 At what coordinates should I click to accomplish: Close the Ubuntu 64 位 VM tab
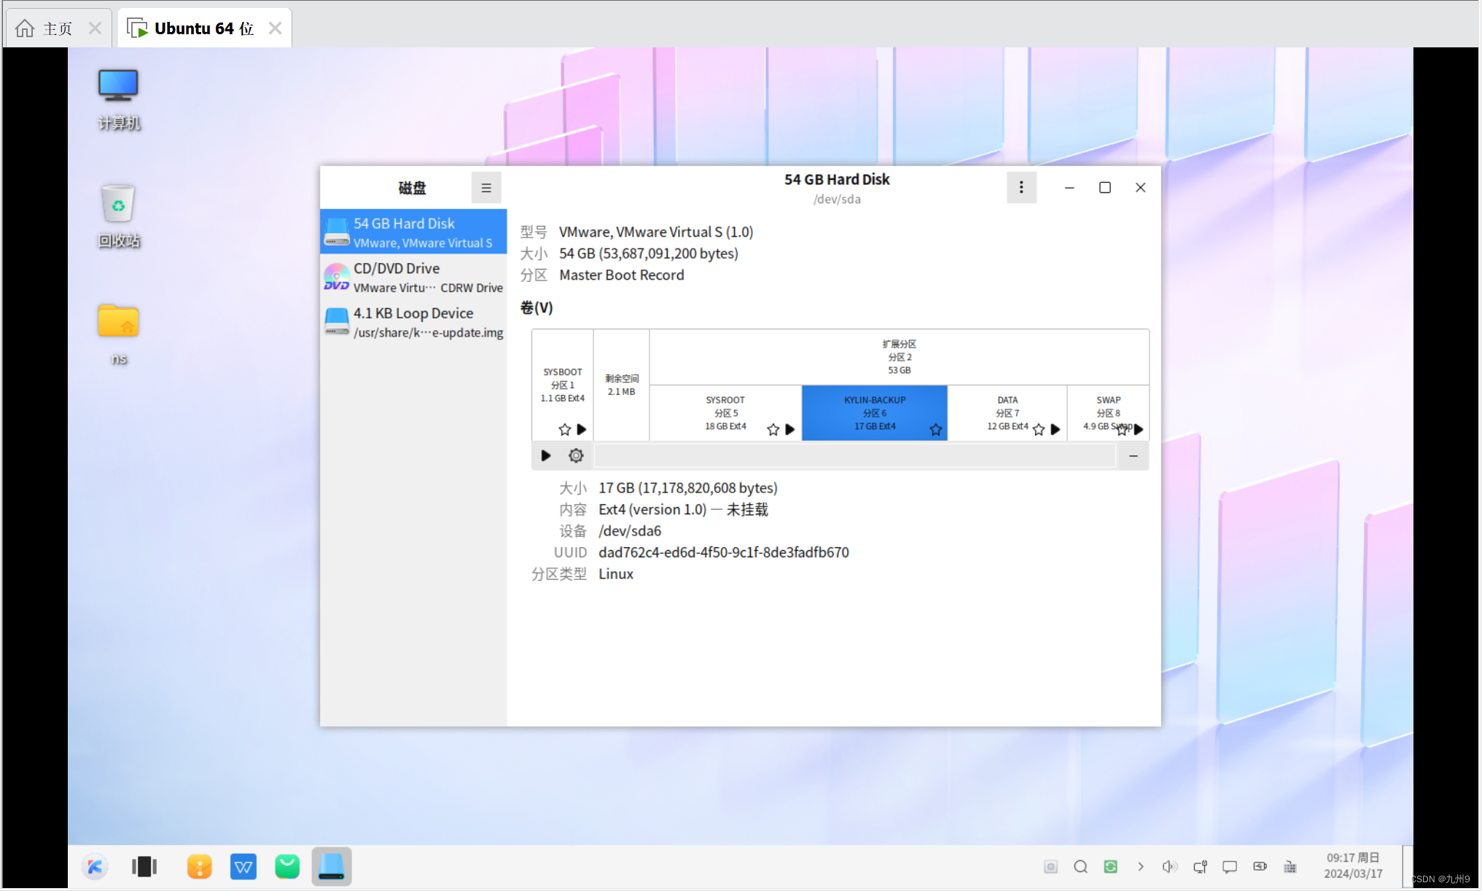(x=275, y=28)
